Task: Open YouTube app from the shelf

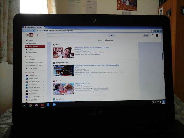Action: 42,105
